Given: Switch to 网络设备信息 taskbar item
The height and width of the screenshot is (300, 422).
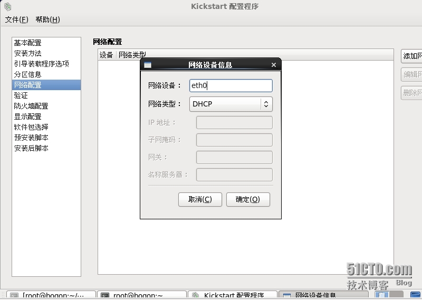Looking at the screenshot, I should (323, 295).
